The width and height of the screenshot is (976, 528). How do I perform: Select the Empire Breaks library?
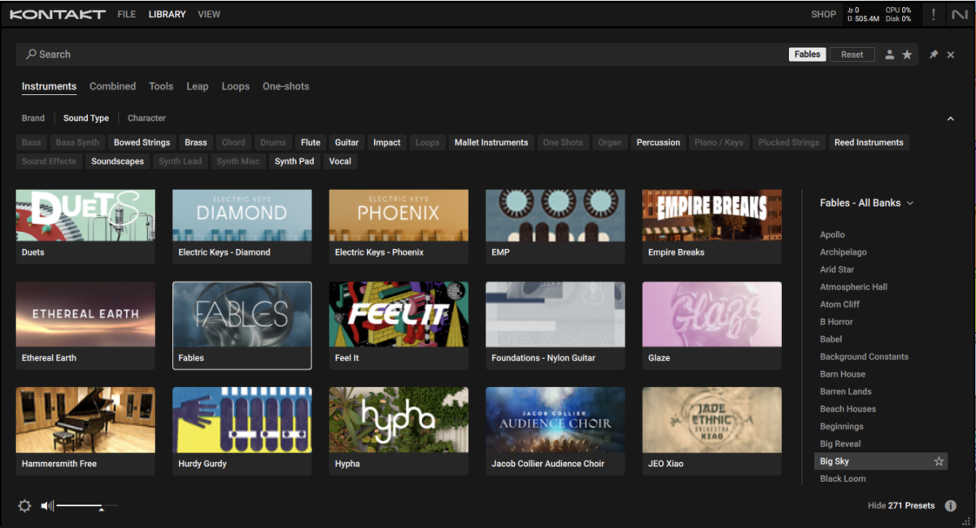click(712, 226)
